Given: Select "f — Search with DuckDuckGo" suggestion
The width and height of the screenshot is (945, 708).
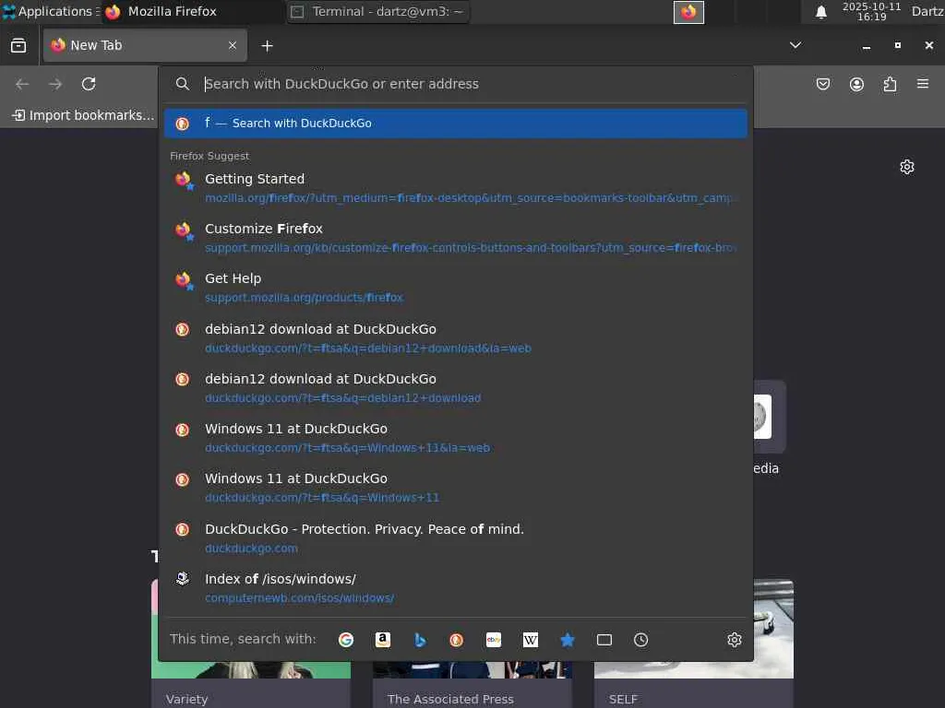Looking at the screenshot, I should (x=456, y=124).
